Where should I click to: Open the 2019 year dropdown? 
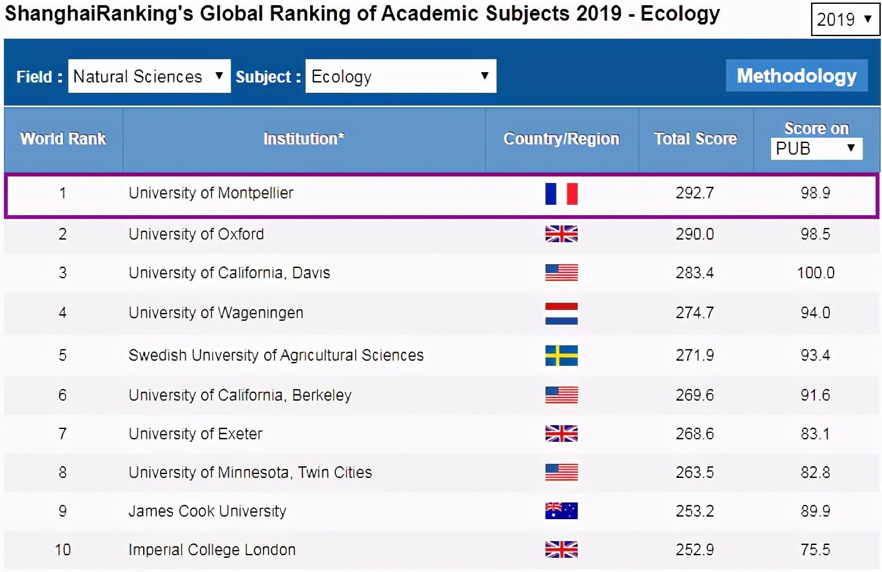click(845, 19)
